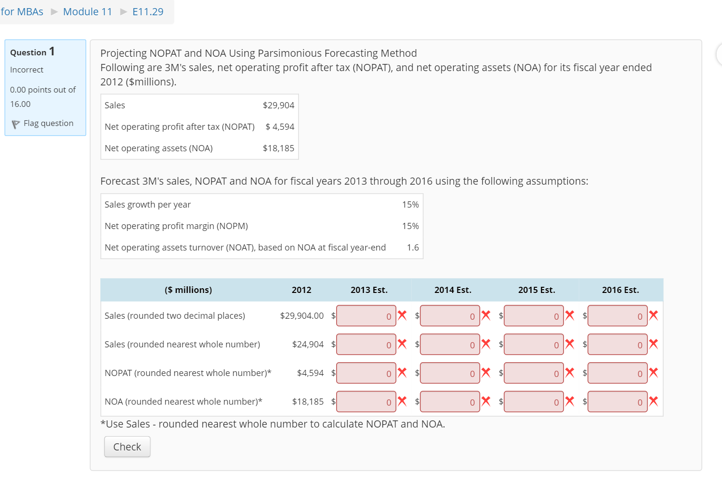Click the Check button to submit answers

(127, 447)
